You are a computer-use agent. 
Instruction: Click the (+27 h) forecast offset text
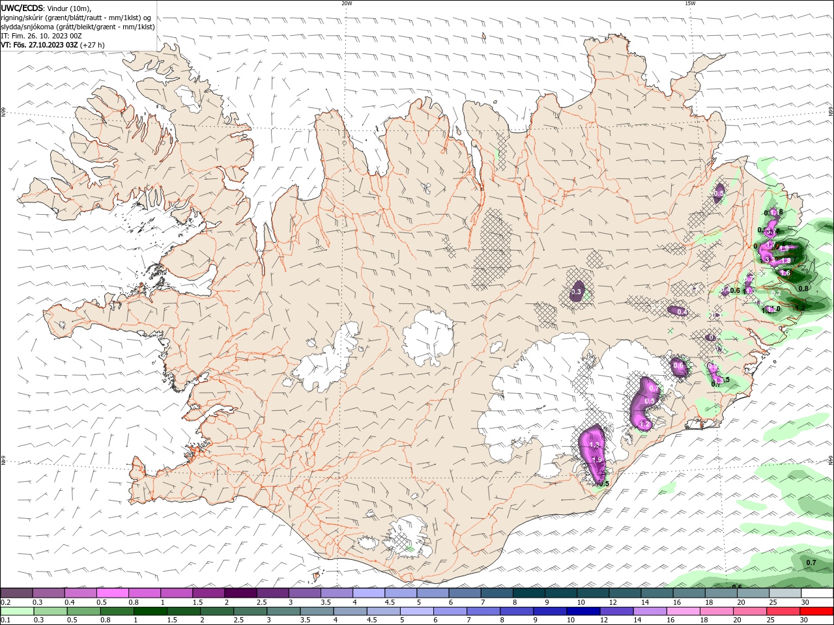(92, 45)
